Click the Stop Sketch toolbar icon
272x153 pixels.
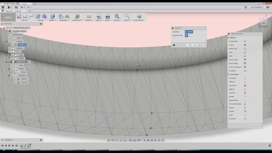point(139,17)
